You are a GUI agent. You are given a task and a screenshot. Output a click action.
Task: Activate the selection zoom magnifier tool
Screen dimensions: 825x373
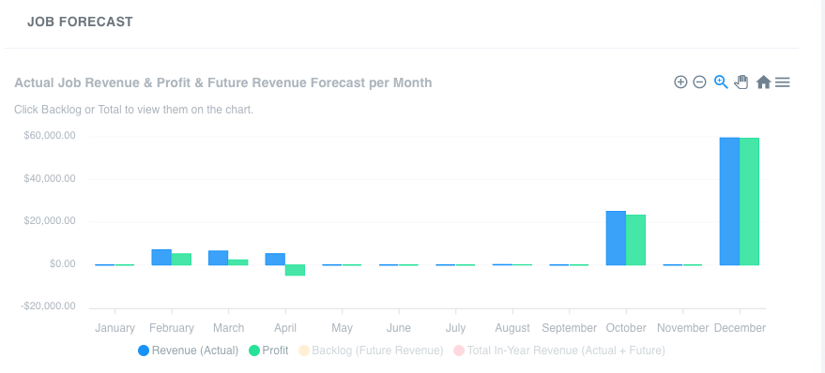pos(721,82)
